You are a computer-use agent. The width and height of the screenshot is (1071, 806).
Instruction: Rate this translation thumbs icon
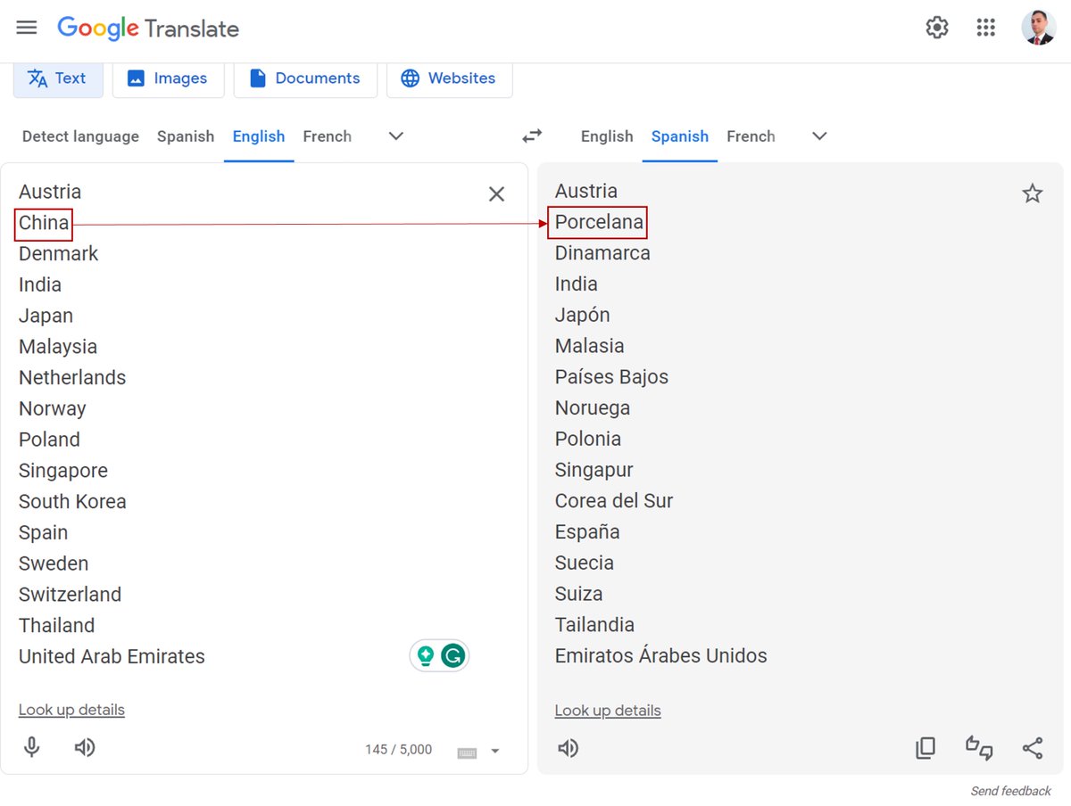[979, 748]
